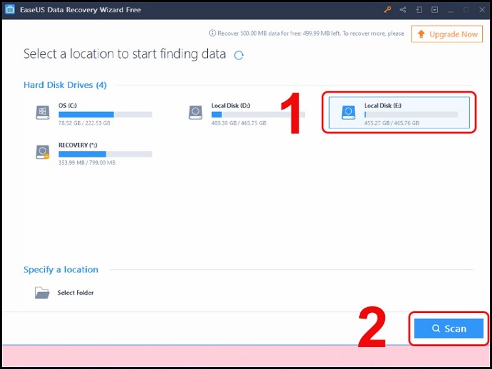Click the Local Disk (D:) label
The image size is (492, 369).
tap(231, 106)
